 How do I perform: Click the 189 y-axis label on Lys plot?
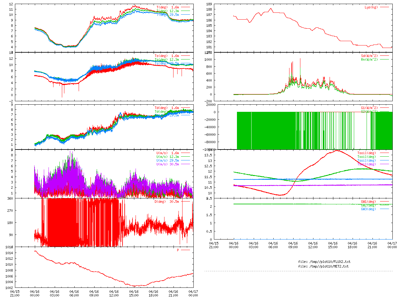coord(209,4)
